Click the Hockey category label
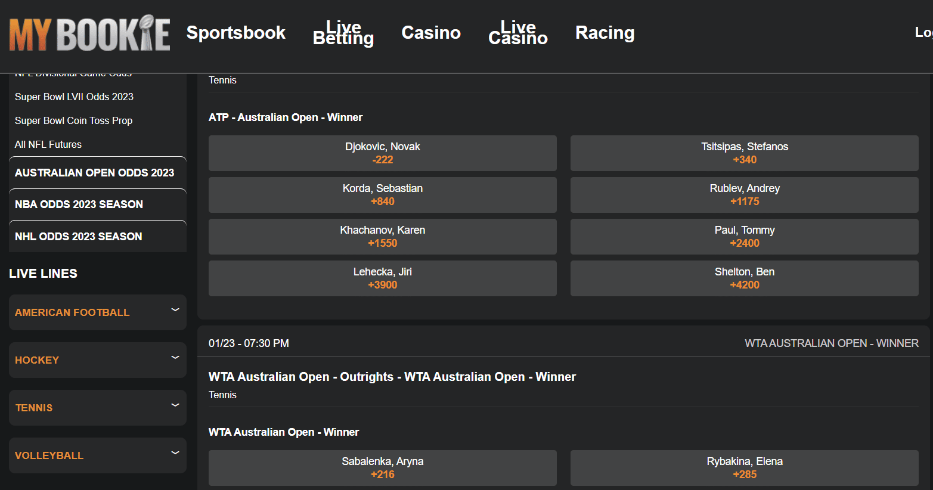This screenshot has width=933, height=490. click(x=37, y=360)
